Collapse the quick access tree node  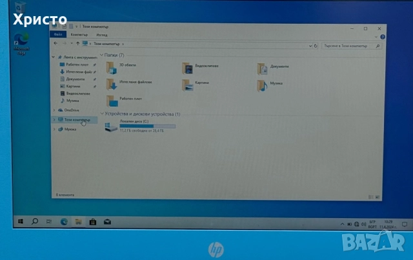coord(54,57)
